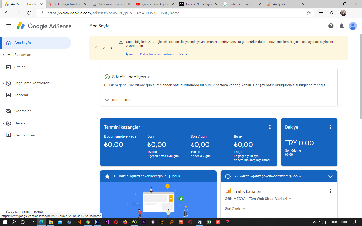Go to the next notification banner

[111, 48]
